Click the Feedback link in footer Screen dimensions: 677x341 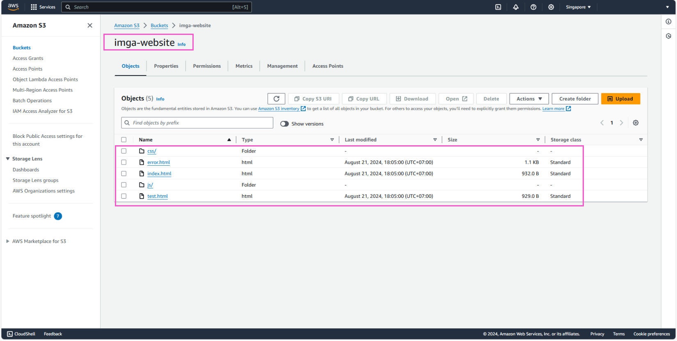click(x=53, y=334)
